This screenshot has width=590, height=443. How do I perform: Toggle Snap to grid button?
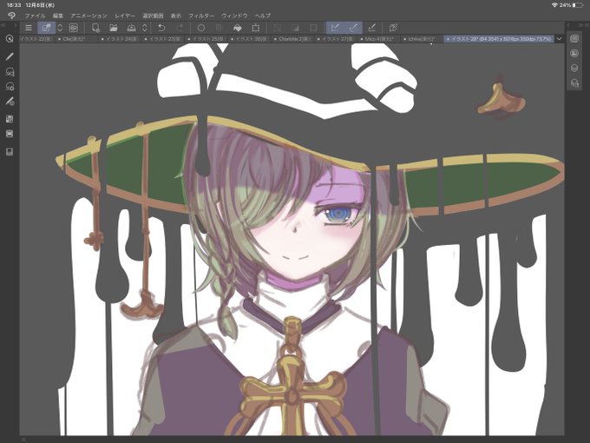point(371,28)
